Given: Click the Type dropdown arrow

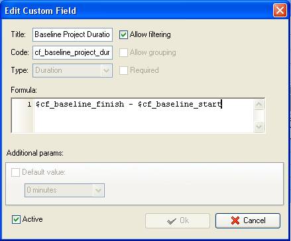Looking at the screenshot, I should [106, 71].
